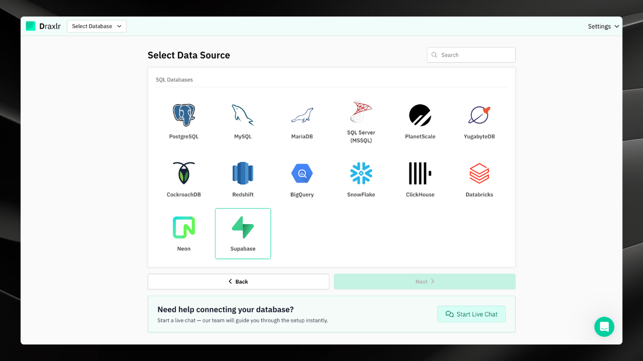
Task: Choose the PlanetScale icon
Action: pos(420,115)
